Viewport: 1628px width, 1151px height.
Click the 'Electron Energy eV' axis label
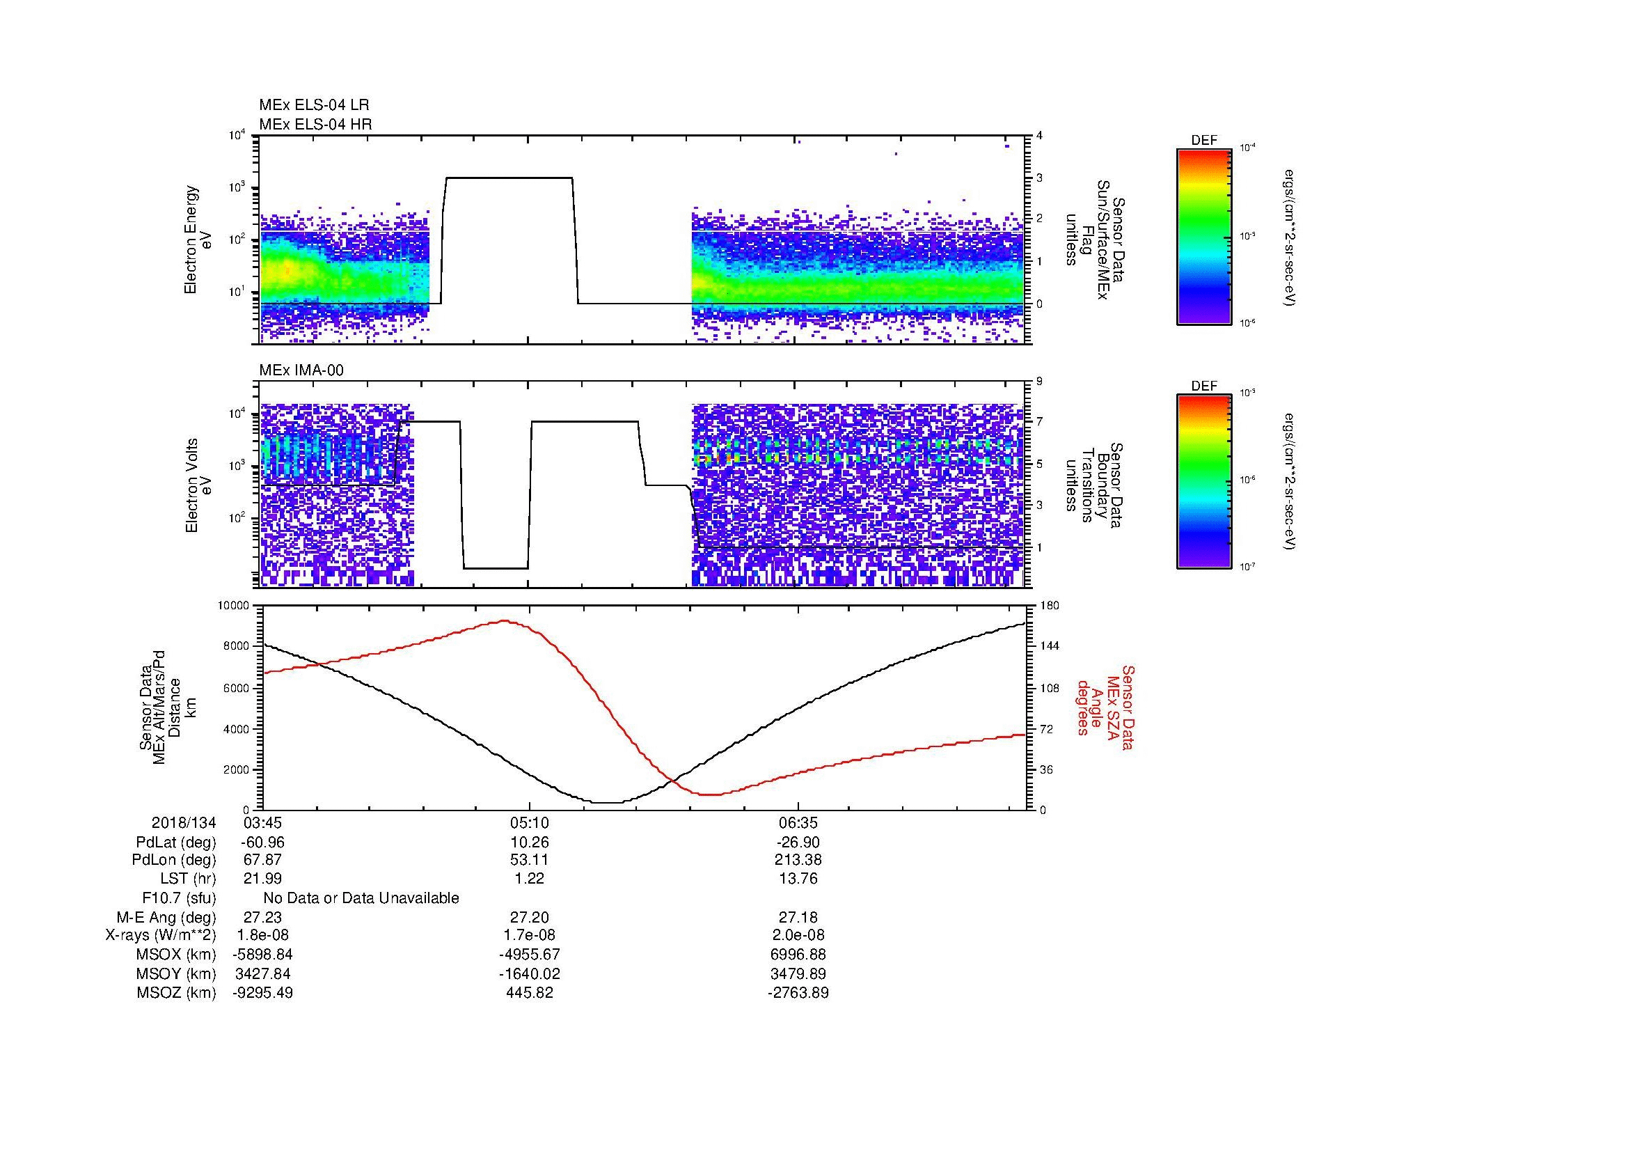198,240
